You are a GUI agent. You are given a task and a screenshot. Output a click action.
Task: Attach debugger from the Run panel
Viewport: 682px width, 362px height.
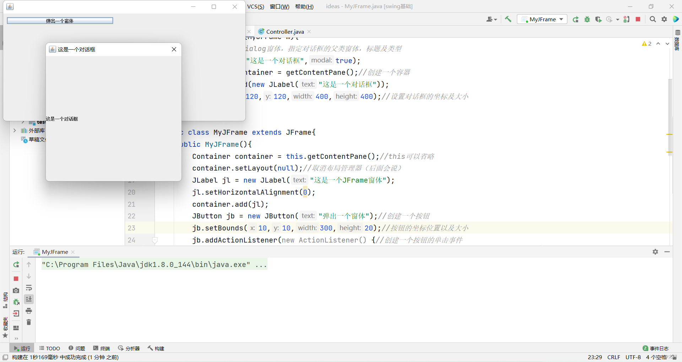[16, 302]
